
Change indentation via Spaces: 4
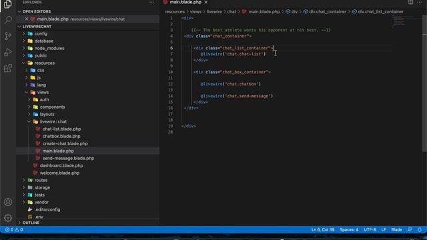click(x=349, y=230)
